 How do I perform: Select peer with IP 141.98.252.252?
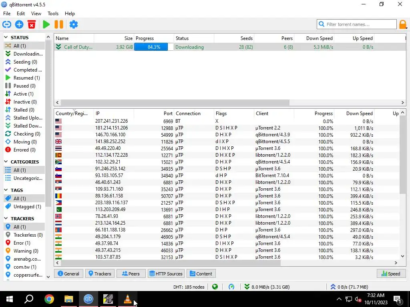coord(227,142)
